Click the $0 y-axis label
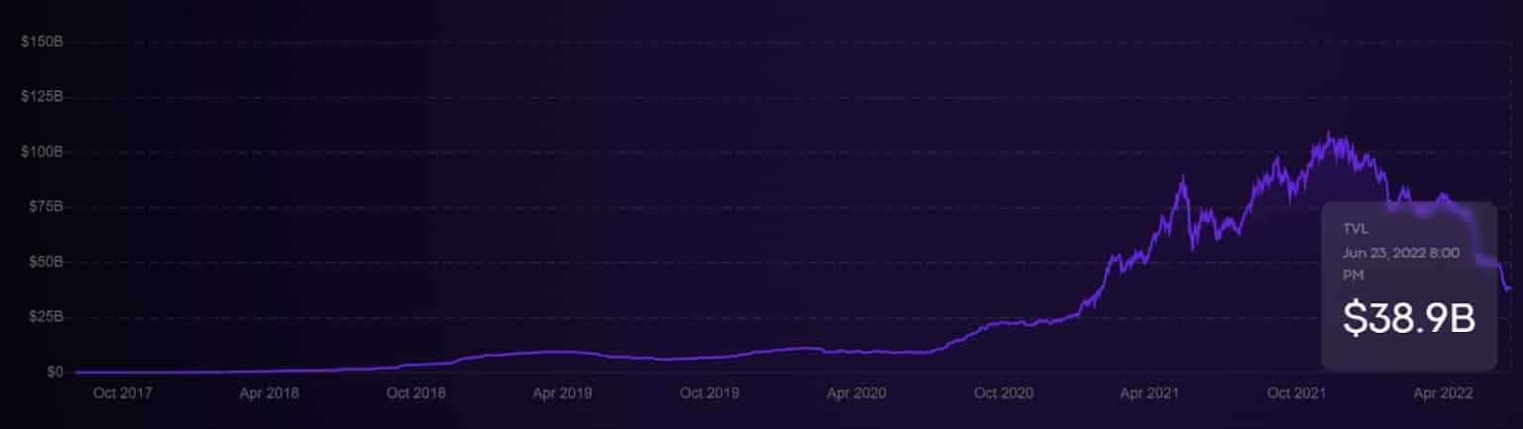Viewport: 1523px width, 429px height. point(54,373)
